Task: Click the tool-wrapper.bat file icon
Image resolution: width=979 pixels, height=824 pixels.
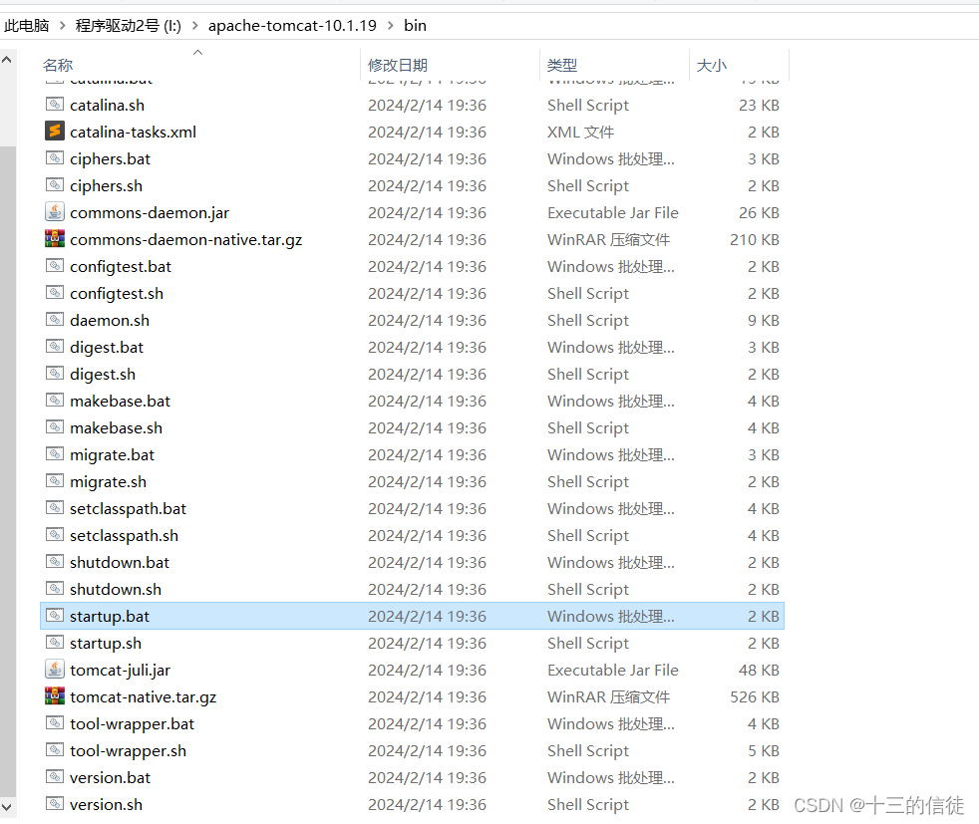Action: point(54,723)
